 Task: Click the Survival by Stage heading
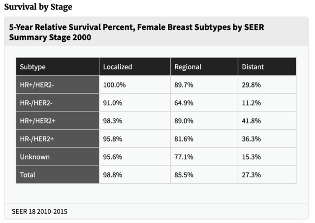(38, 7)
